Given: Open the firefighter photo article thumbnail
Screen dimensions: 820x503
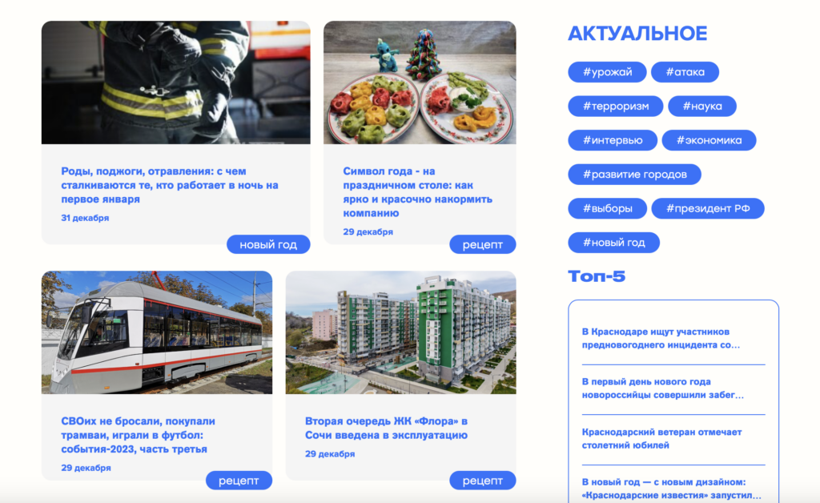Looking at the screenshot, I should [x=175, y=82].
